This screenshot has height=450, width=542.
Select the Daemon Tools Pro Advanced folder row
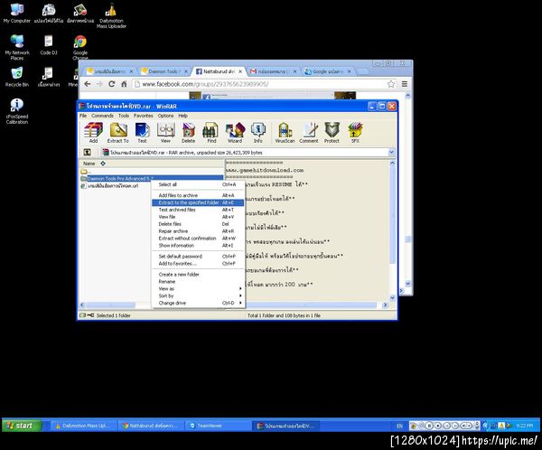point(152,179)
